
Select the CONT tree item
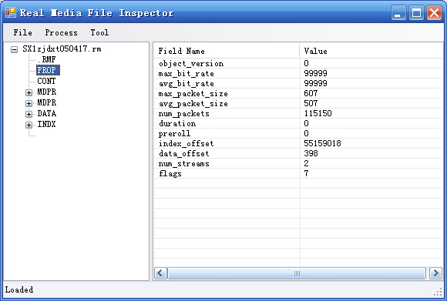(46, 81)
